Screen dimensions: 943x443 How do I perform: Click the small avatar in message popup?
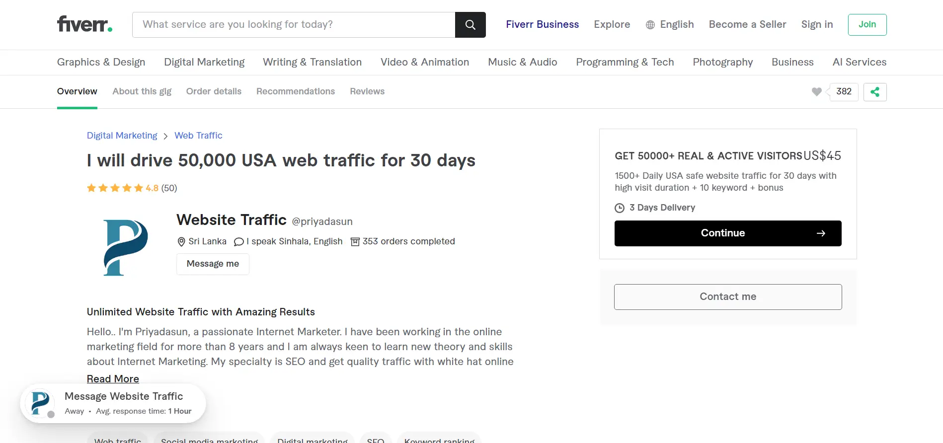point(40,403)
